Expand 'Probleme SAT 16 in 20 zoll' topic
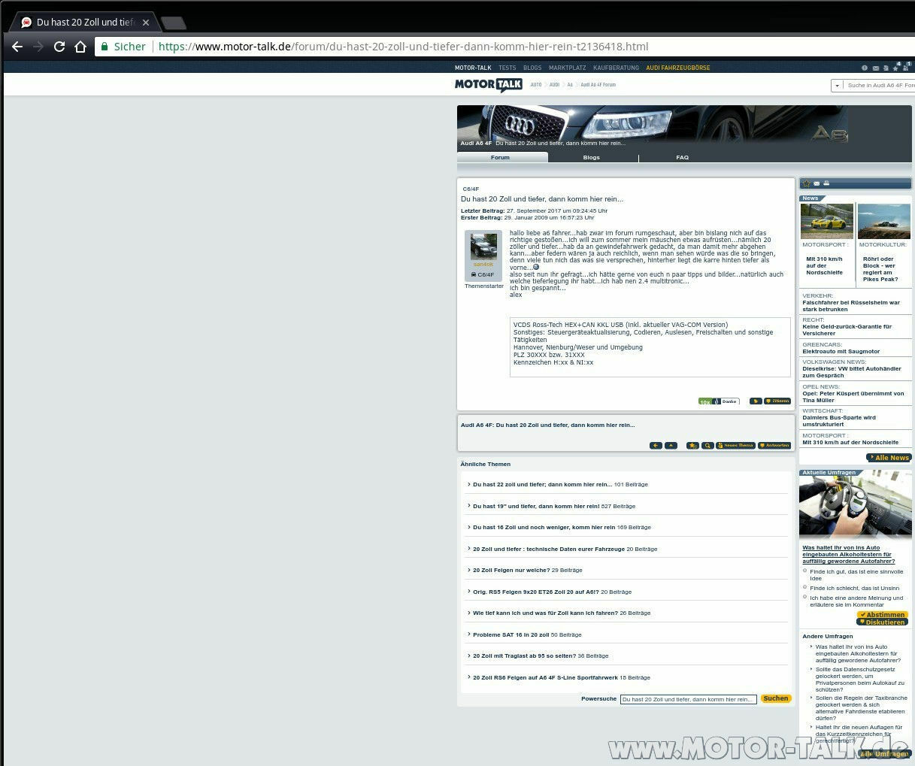This screenshot has width=915, height=766. click(469, 634)
